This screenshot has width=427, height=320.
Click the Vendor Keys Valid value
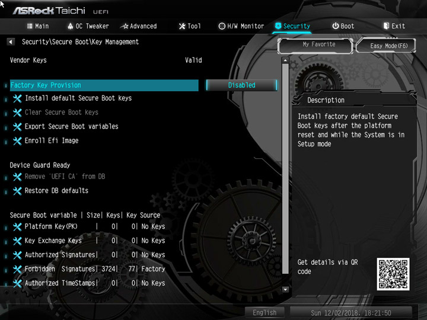click(193, 60)
